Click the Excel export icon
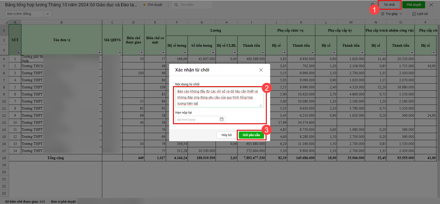Screen dimensions: 440x204 point(372,5)
